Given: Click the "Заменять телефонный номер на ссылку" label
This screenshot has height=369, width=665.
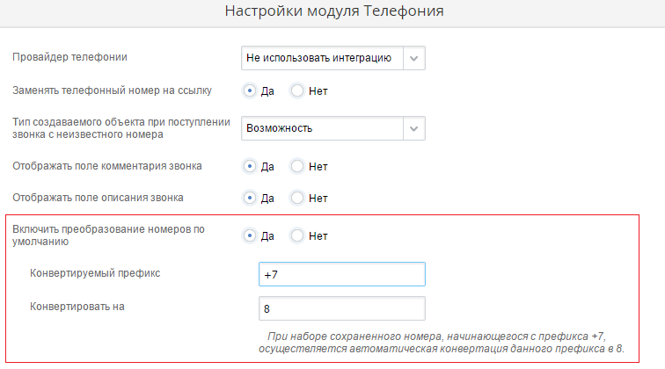Looking at the screenshot, I should (112, 90).
